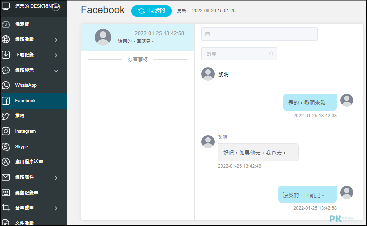The width and height of the screenshot is (367, 226).
Task: Click the globe web activity icon
Action: point(6,39)
